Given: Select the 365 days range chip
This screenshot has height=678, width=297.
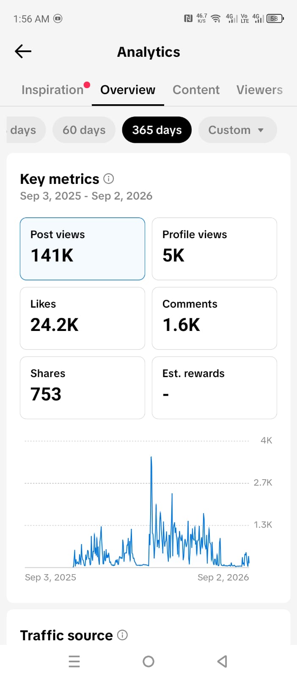Looking at the screenshot, I should click(x=157, y=130).
